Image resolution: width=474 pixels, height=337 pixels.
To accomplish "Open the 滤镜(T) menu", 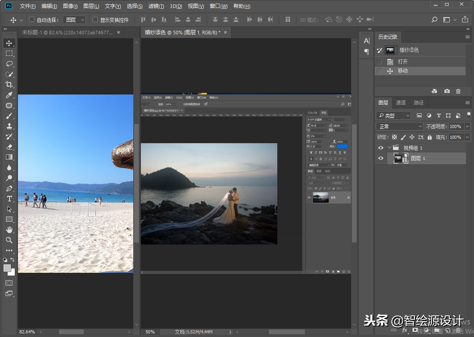I will (156, 6).
